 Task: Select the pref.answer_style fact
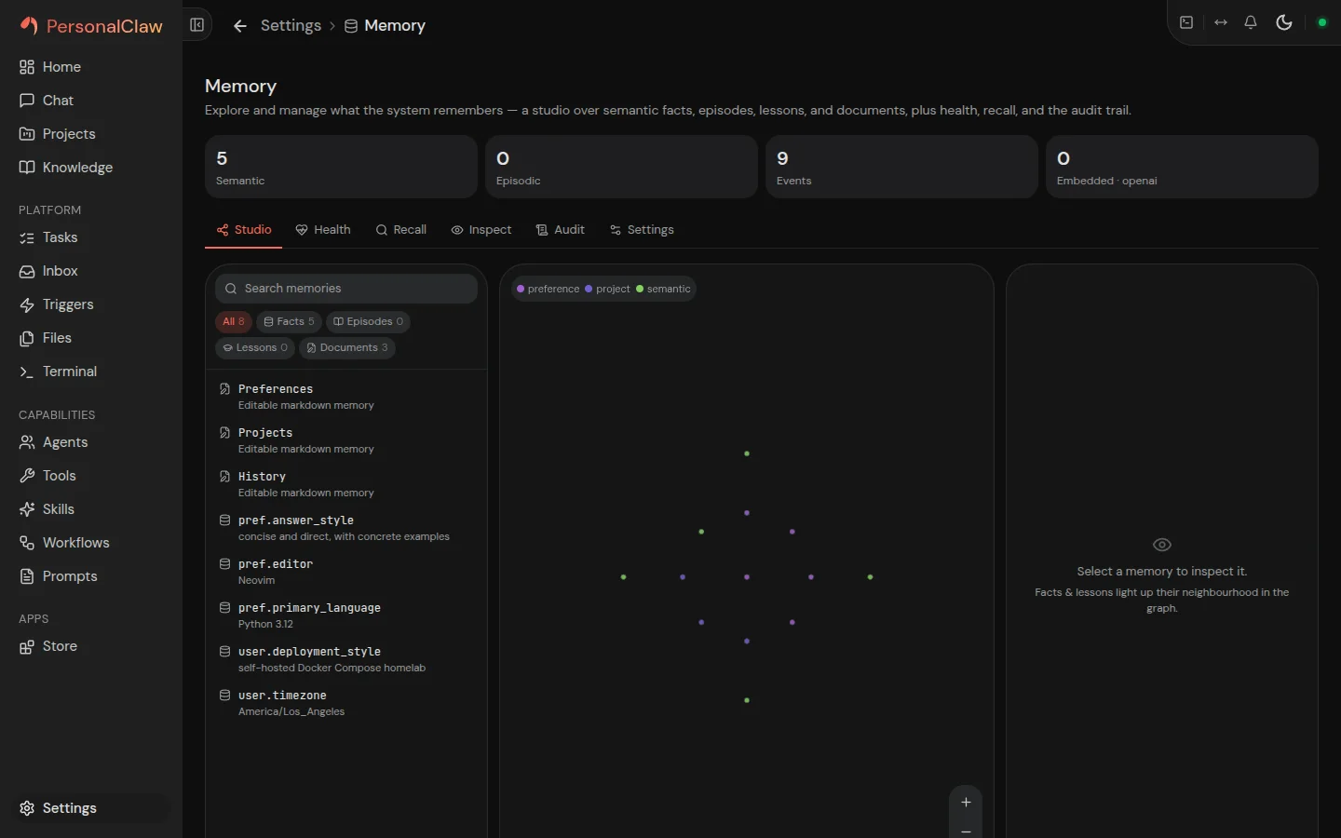pos(346,528)
